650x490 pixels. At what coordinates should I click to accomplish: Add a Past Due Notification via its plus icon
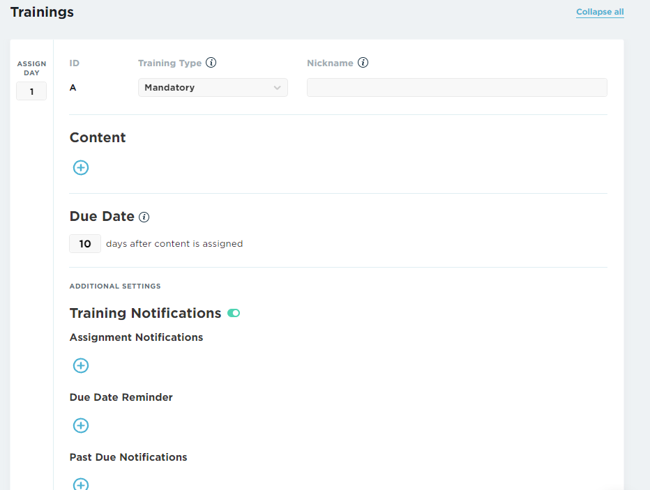(81, 484)
